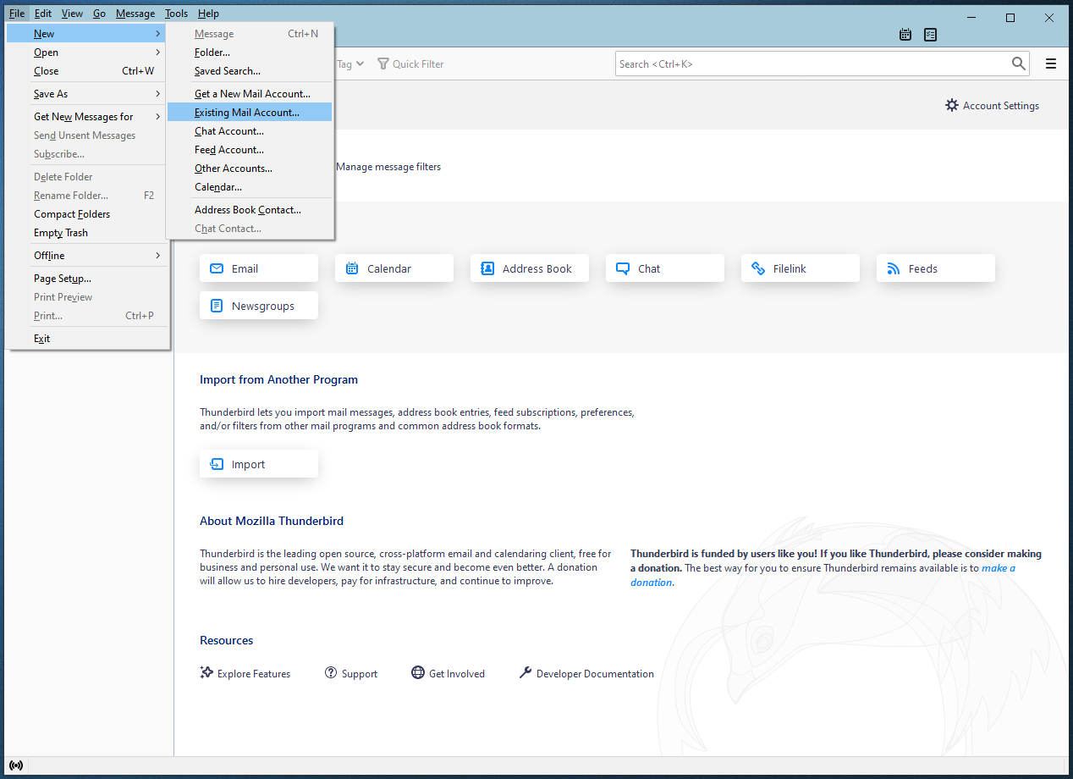1073x779 pixels.
Task: Open the Tasks tab icon in title bar
Action: [931, 35]
